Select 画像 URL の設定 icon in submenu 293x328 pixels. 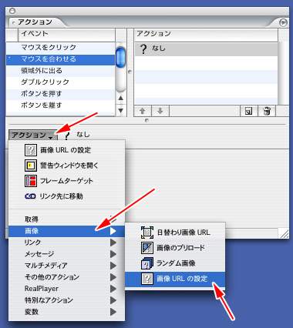[147, 279]
